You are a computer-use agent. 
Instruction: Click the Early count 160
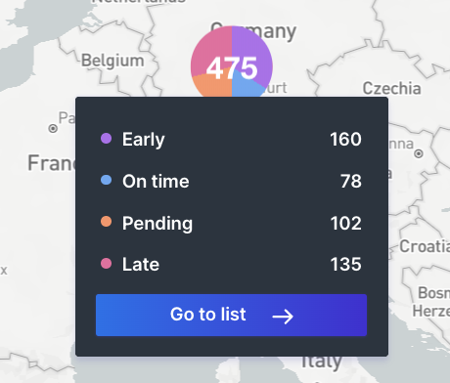[x=345, y=139]
